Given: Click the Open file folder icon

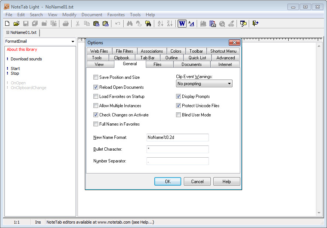Looking at the screenshot, I should 17,24.
